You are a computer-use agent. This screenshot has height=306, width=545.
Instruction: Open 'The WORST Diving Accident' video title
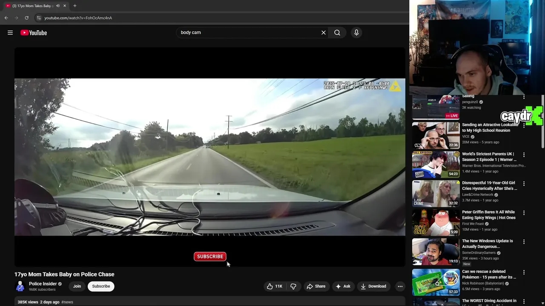coord(489,301)
